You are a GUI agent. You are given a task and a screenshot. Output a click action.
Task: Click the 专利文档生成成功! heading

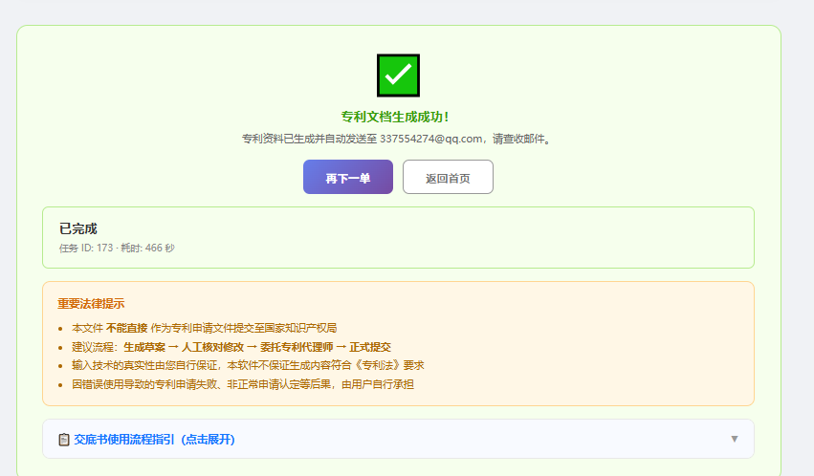[x=395, y=117]
